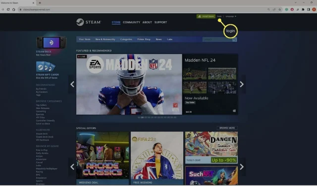
Task: Bookmark page using star icon
Action: pos(279,9)
